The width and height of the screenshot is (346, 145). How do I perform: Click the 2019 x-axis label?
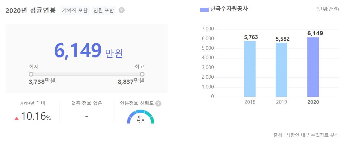pyautogui.click(x=281, y=102)
